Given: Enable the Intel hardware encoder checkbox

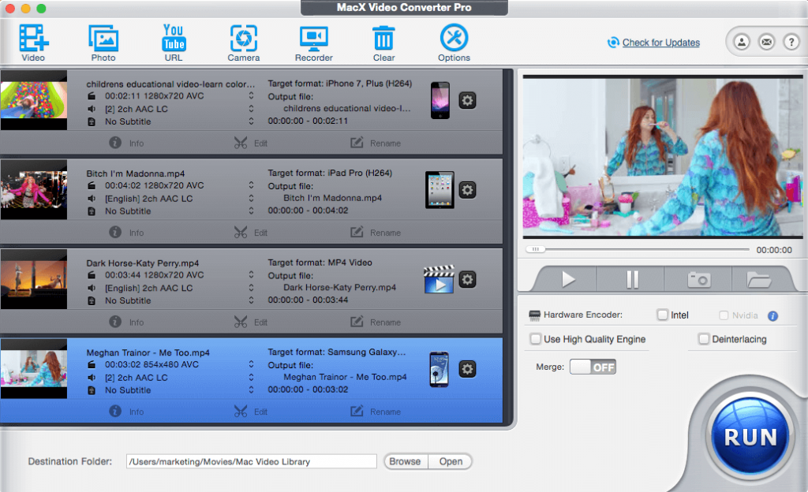Looking at the screenshot, I should pyautogui.click(x=662, y=315).
